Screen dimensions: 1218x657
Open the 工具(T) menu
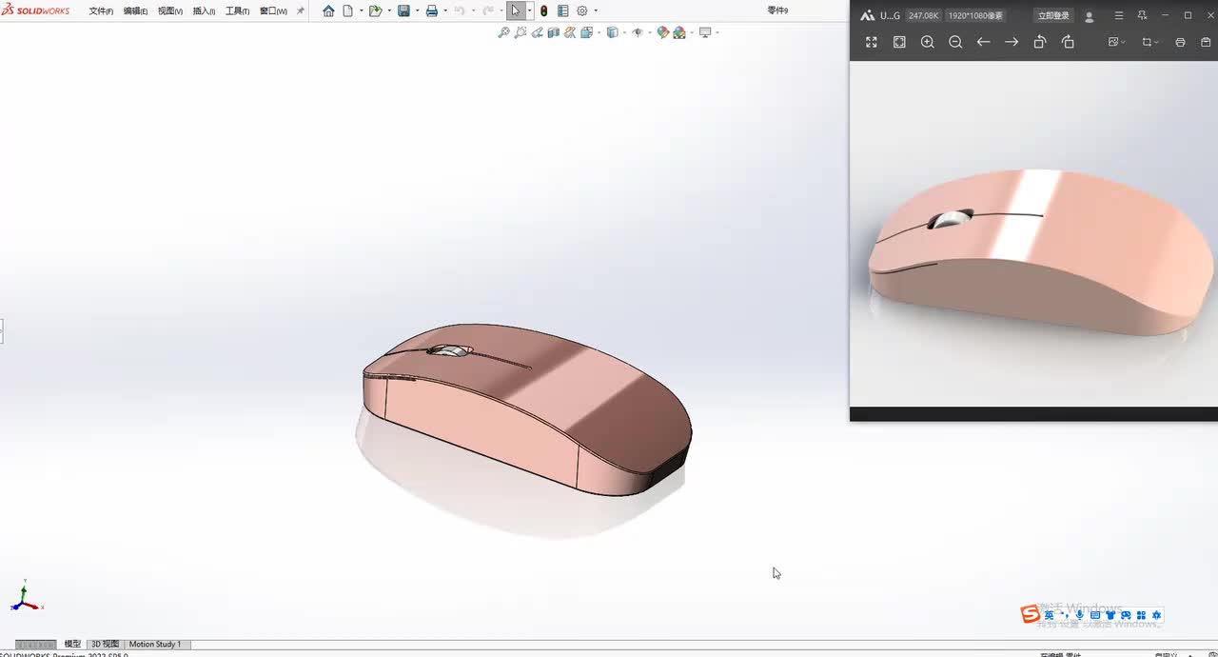coord(237,11)
